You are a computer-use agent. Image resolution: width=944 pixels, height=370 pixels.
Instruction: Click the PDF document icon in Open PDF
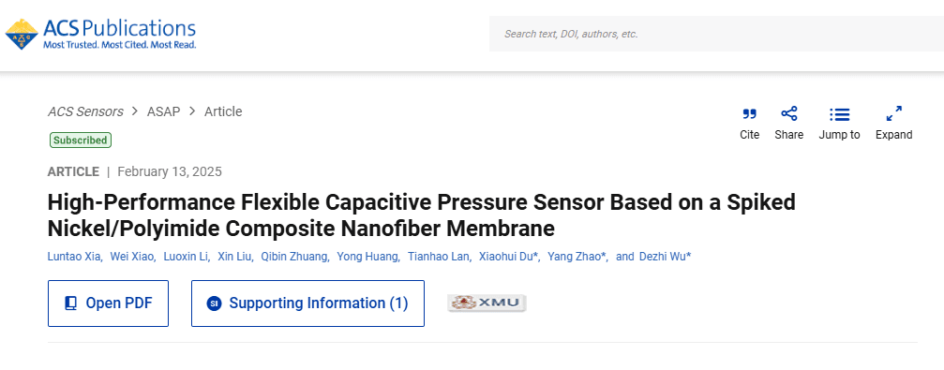click(x=71, y=303)
